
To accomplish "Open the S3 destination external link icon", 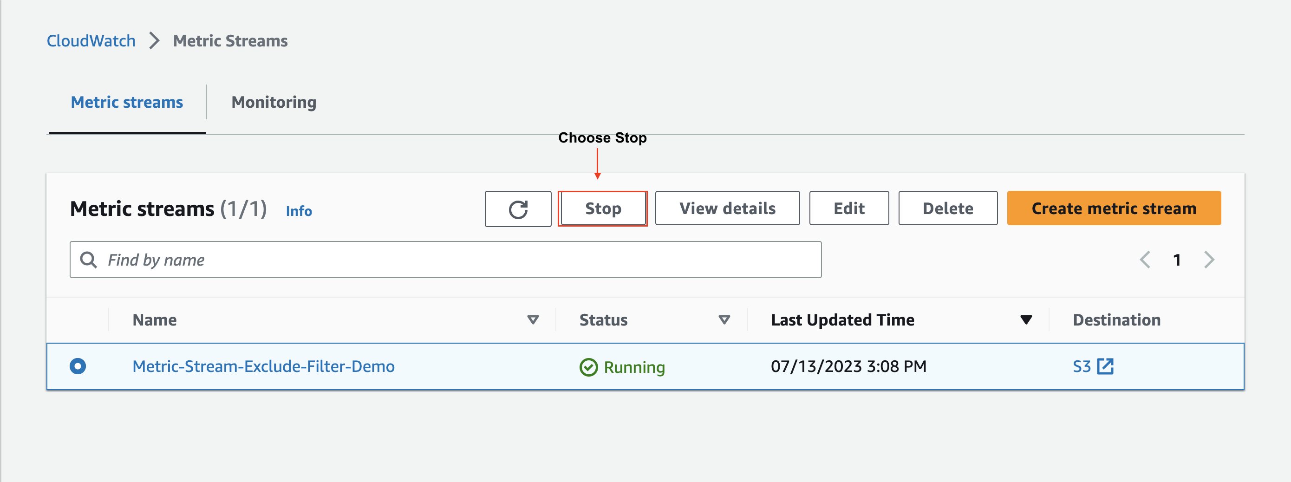I will tap(1106, 366).
